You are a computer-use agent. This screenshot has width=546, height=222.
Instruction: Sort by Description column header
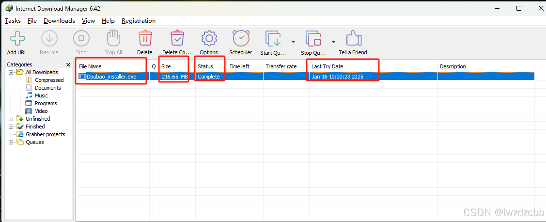pos(486,66)
